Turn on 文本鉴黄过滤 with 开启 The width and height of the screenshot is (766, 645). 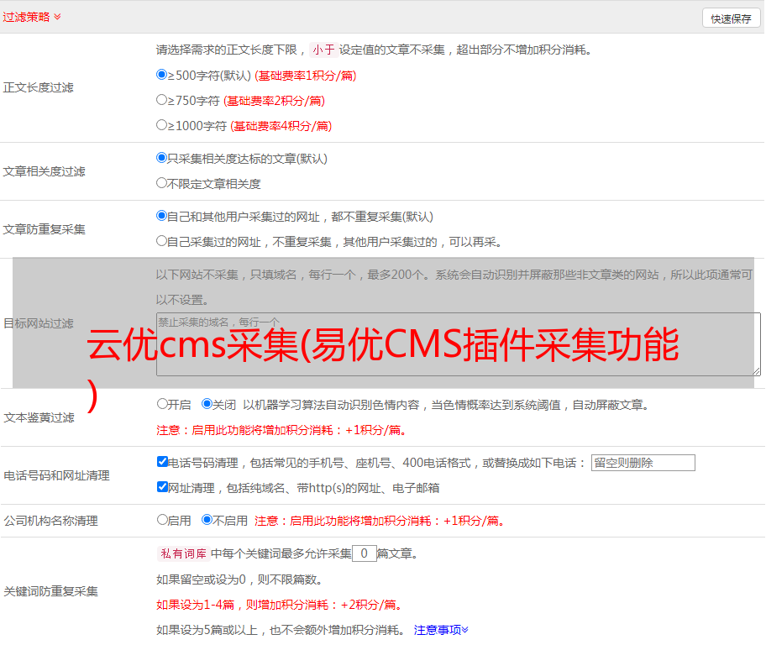162,404
